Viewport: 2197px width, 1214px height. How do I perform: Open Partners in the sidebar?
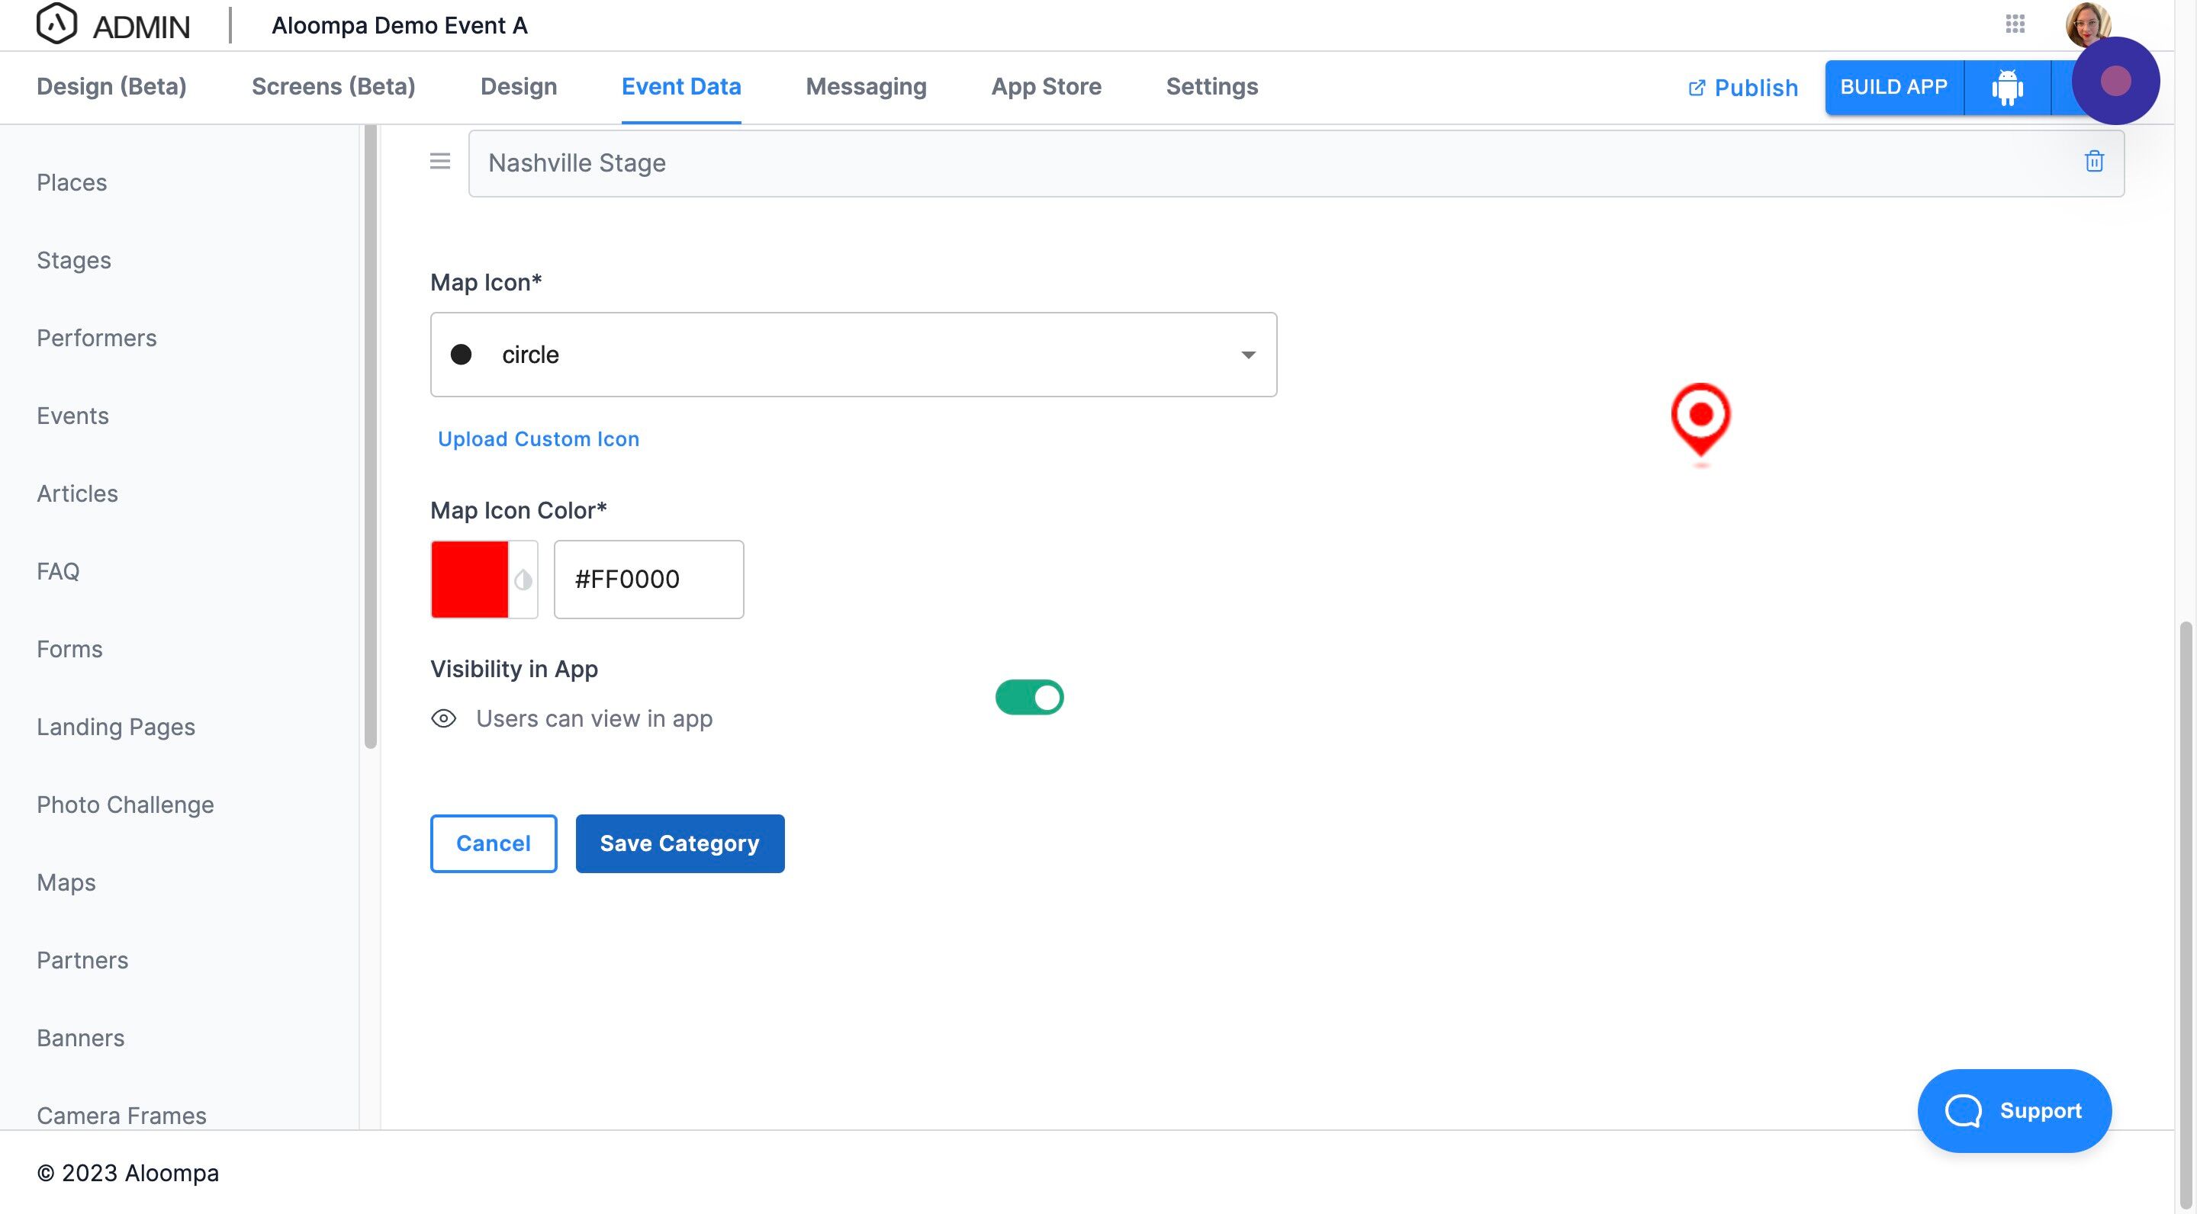[x=82, y=960]
